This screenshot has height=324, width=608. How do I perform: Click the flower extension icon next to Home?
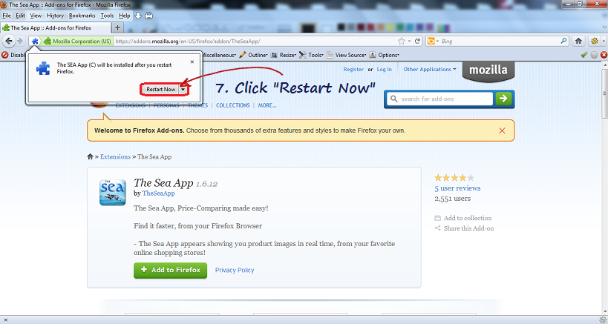594,41
